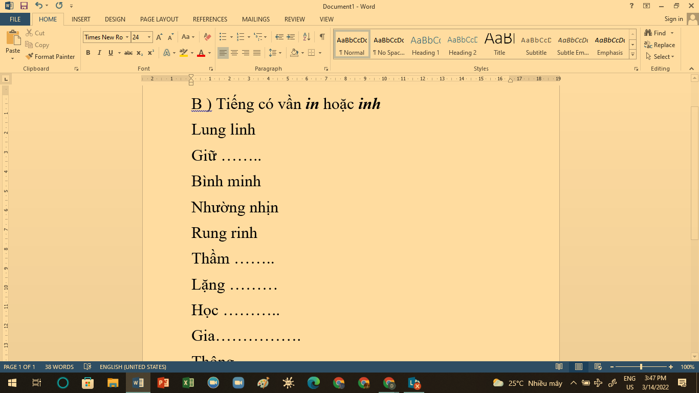Image resolution: width=699 pixels, height=393 pixels.
Task: Click Sign in link
Action: point(673,19)
